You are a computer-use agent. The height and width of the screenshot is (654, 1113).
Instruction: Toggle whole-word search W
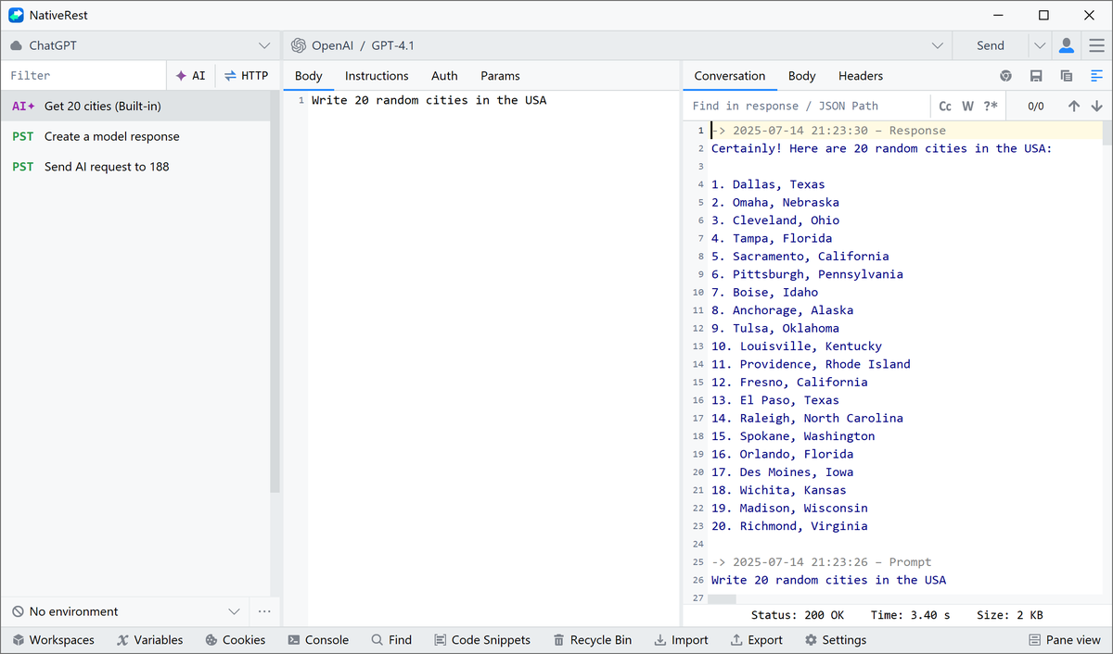click(967, 107)
